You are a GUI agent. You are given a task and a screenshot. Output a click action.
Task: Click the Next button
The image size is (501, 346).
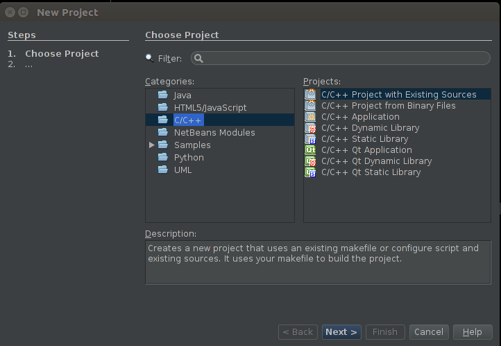pyautogui.click(x=341, y=332)
